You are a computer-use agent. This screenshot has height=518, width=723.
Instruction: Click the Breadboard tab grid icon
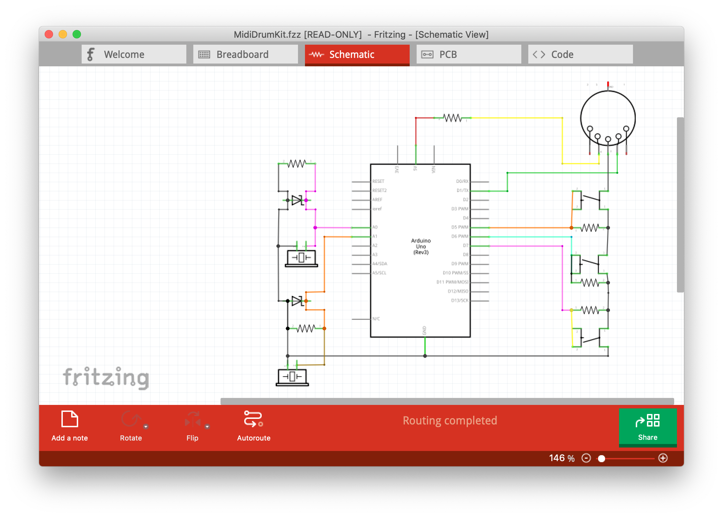click(204, 54)
